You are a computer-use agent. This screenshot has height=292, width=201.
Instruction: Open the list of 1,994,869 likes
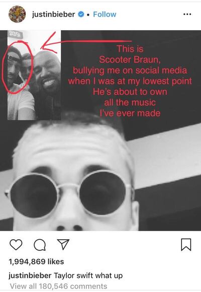[x=36, y=261]
